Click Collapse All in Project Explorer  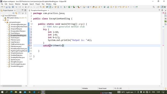pyautogui.click(x=14, y=13)
